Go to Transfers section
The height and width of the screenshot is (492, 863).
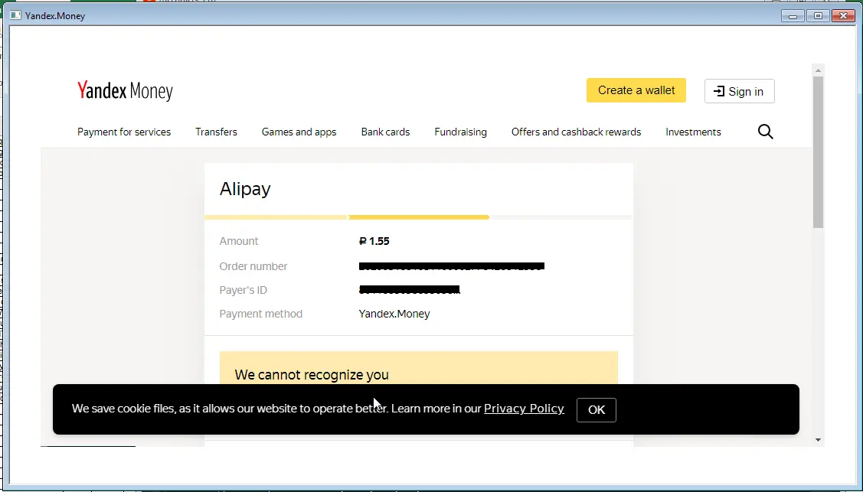[216, 132]
